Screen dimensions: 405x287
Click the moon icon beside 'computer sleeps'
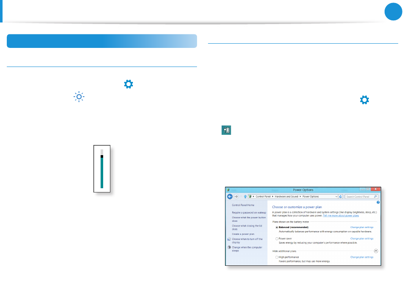click(x=229, y=247)
